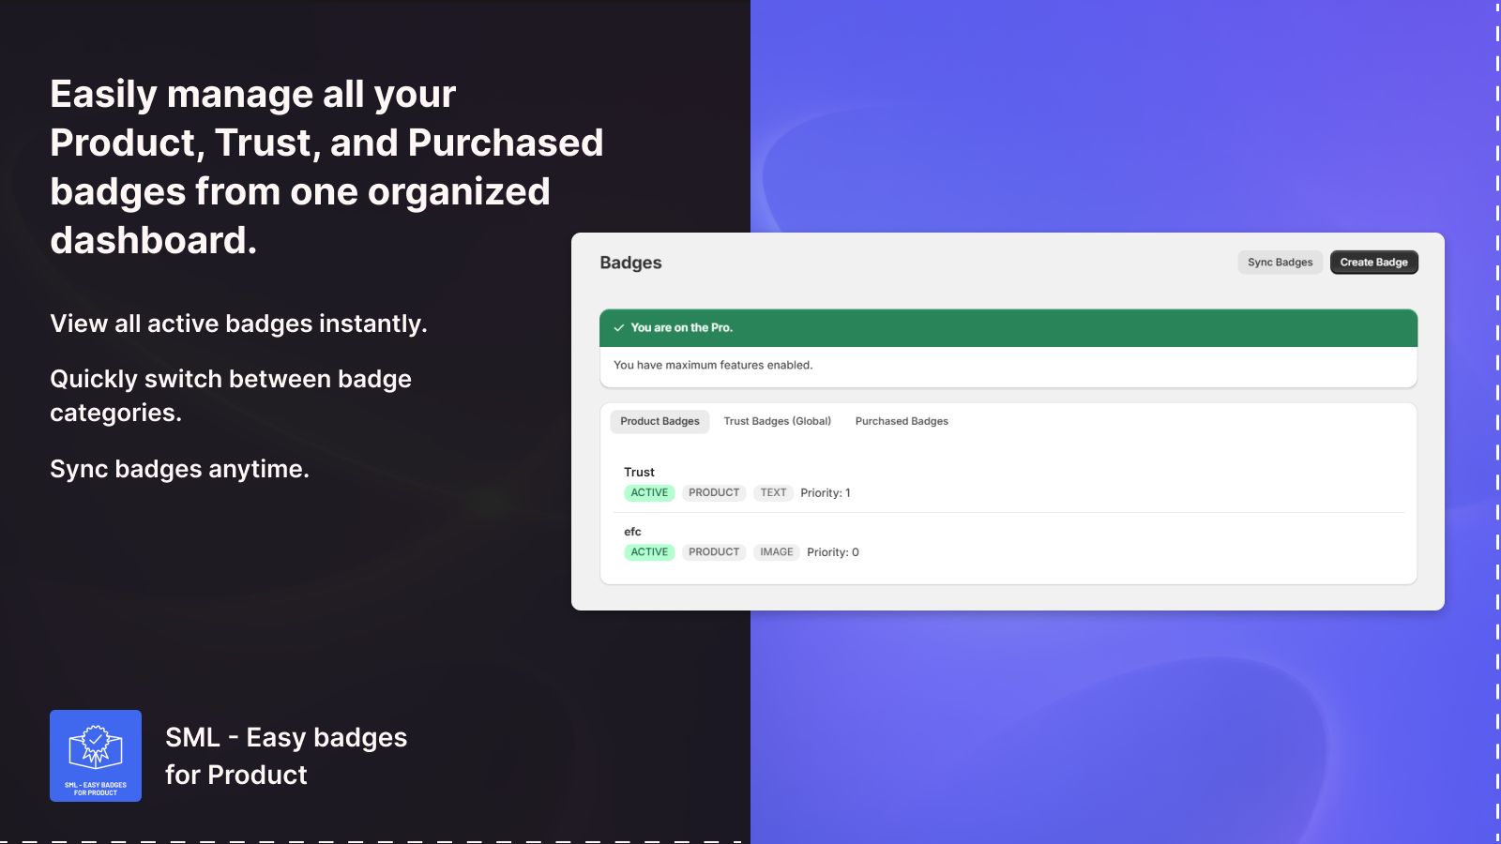
Task: Click the Priority: 0 label
Action: pyautogui.click(x=833, y=552)
